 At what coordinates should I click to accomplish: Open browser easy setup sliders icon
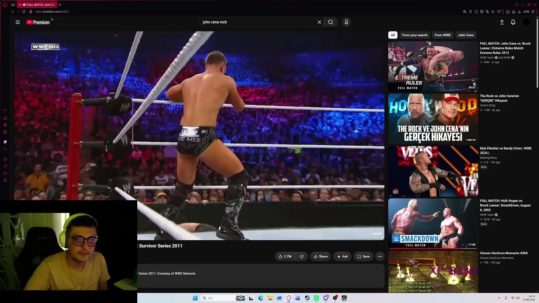tap(534, 12)
